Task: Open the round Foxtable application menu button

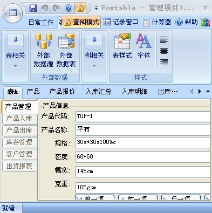Action: 12,13
